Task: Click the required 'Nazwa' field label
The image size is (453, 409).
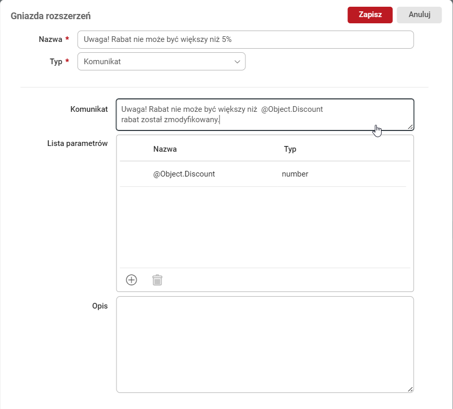Action: coord(50,40)
